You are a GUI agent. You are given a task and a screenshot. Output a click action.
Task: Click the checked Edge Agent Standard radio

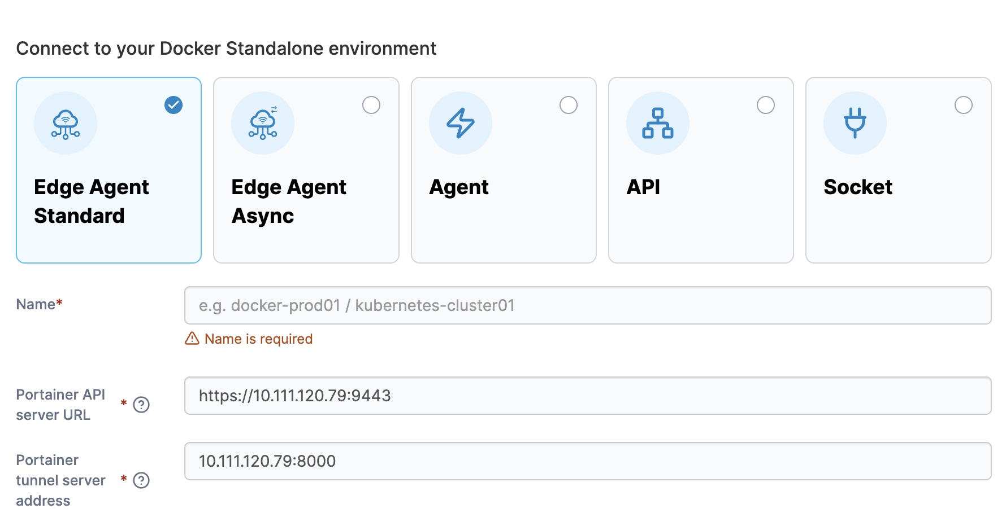tap(174, 105)
